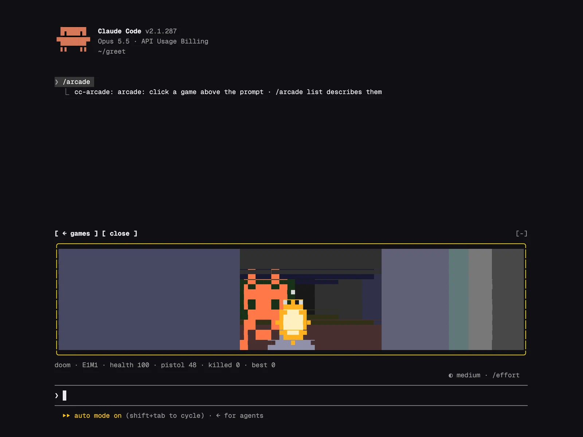
Task: Click the 'doom' game name in status line
Action: (63, 365)
